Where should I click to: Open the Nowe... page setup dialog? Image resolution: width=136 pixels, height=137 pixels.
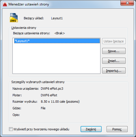tap(114, 51)
